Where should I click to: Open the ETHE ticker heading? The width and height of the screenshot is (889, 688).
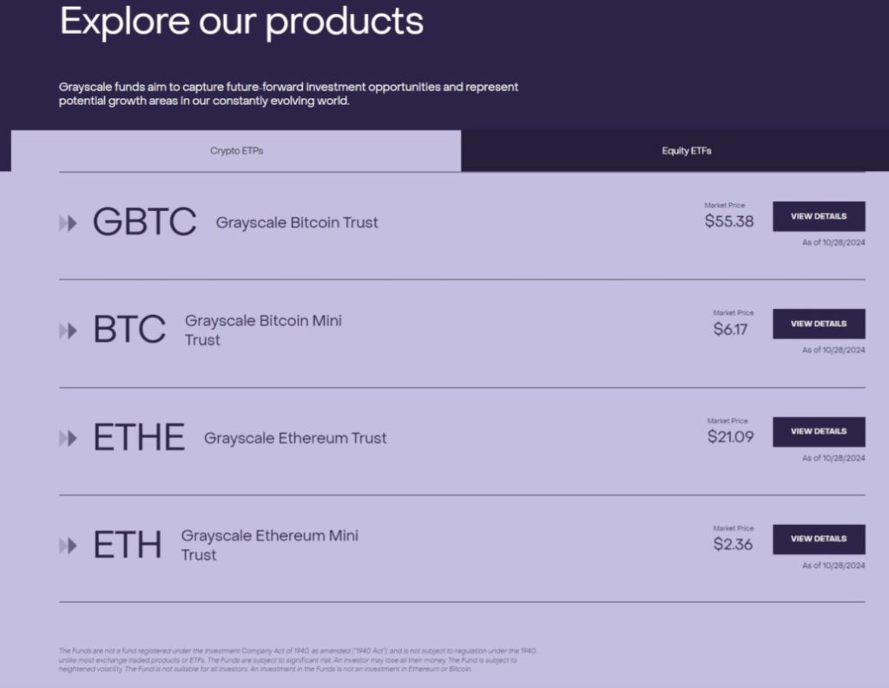[x=139, y=437]
